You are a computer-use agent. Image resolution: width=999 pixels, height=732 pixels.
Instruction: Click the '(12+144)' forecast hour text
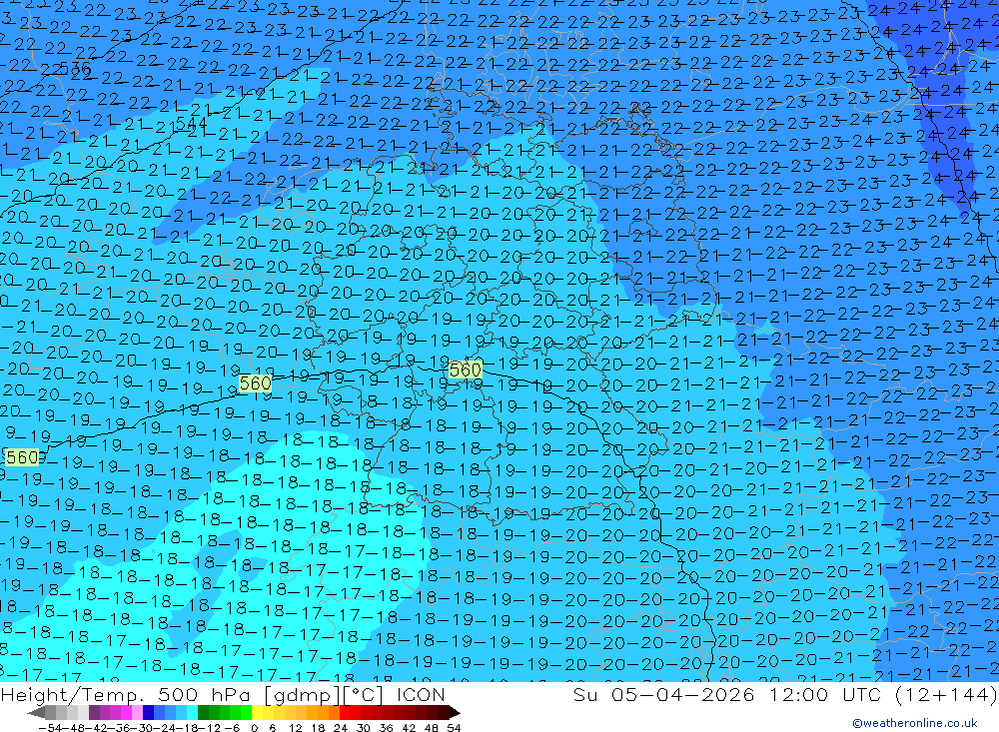point(945,694)
